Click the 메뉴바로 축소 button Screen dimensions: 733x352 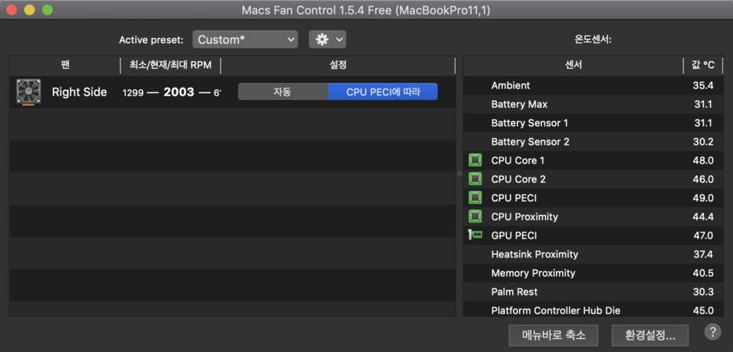pyautogui.click(x=554, y=335)
